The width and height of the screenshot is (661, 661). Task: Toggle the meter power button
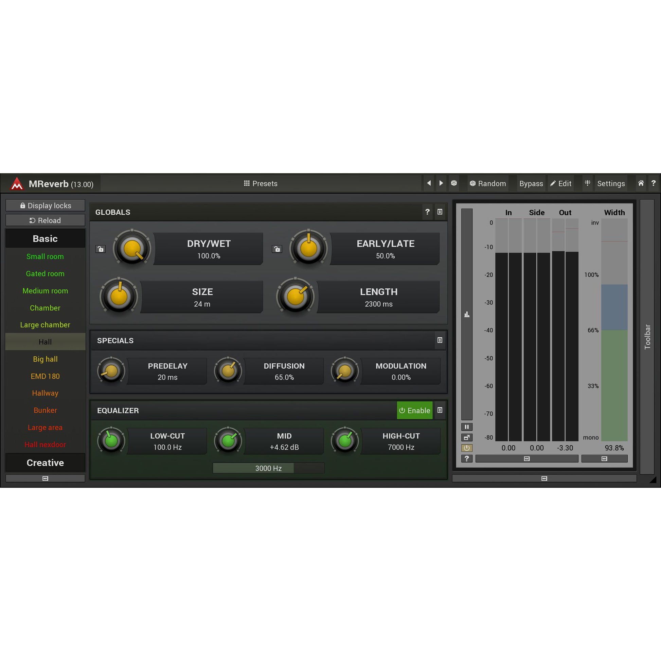467,448
